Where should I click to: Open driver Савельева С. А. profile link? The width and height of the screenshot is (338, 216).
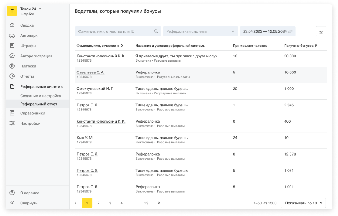tap(91, 72)
